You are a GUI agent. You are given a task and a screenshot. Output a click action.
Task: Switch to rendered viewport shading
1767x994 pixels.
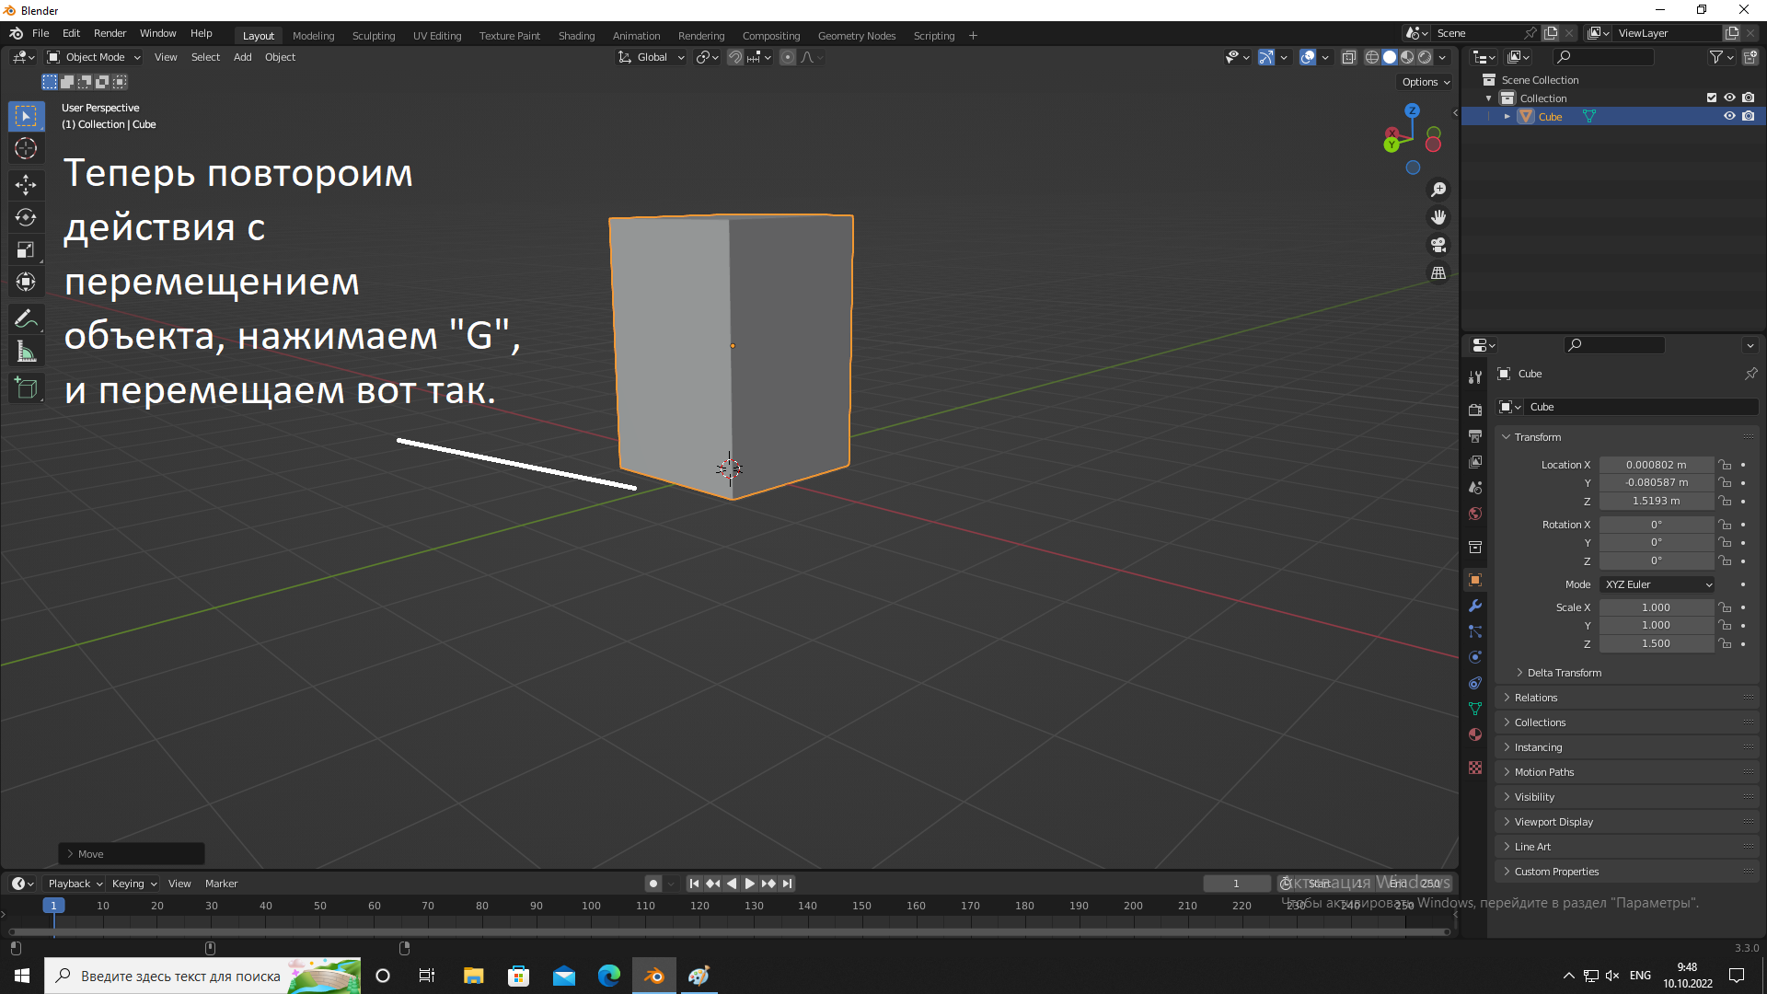coord(1425,57)
